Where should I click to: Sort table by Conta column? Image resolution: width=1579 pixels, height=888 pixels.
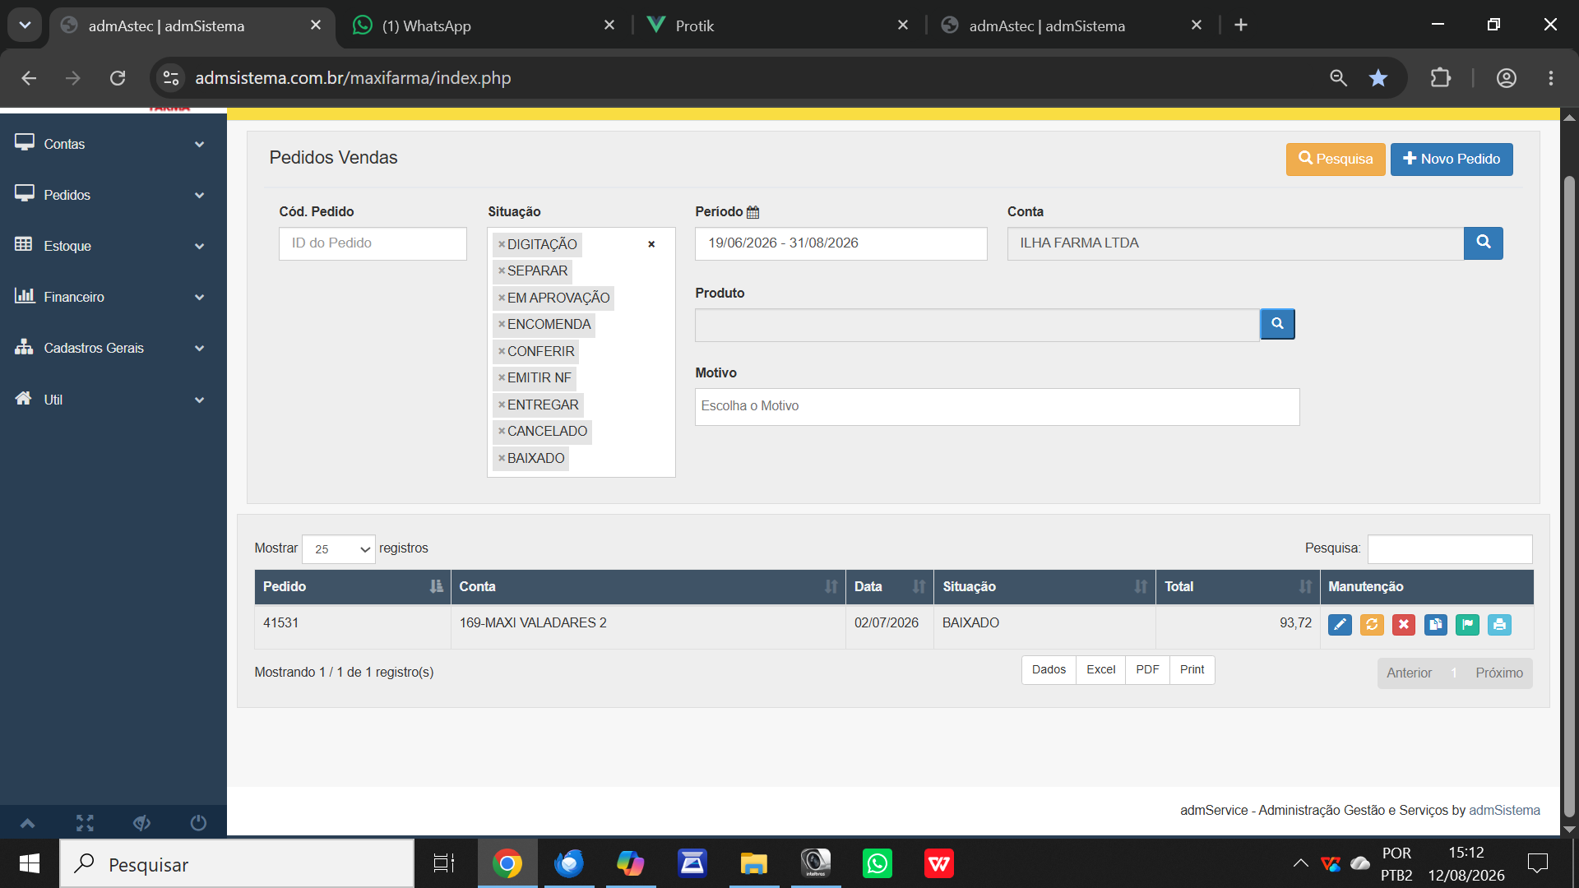pos(648,587)
